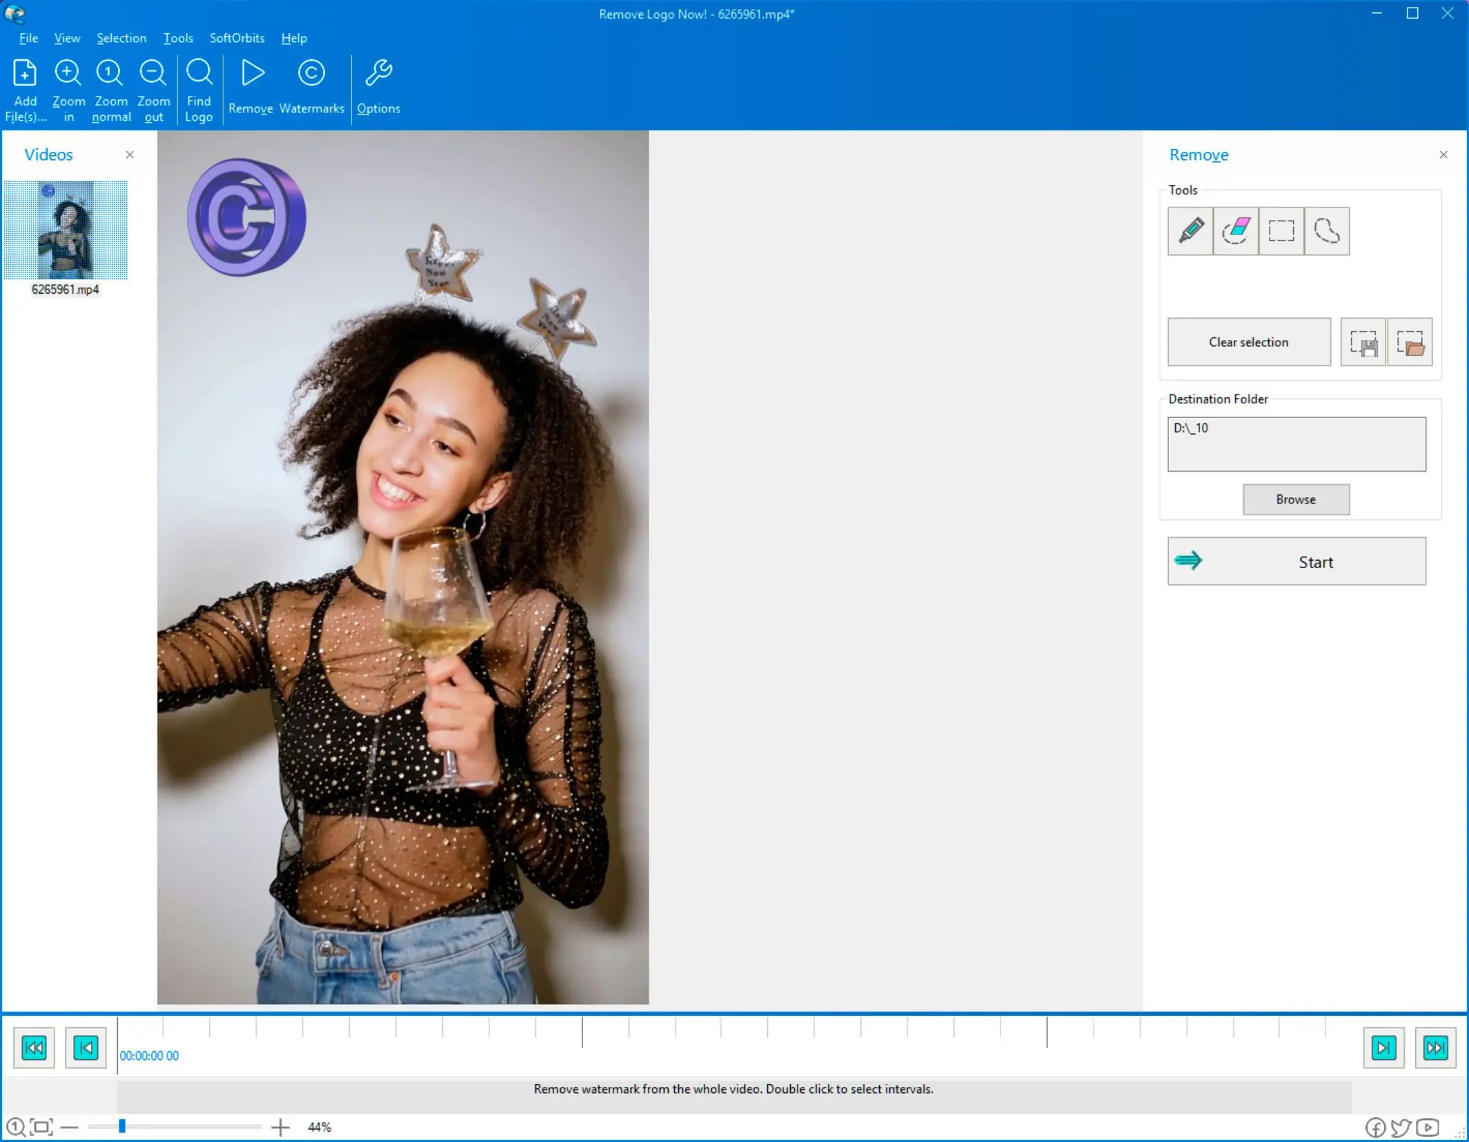Select the Pencil/Draw tool
Viewport: 1469px width, 1142px height.
(x=1190, y=229)
